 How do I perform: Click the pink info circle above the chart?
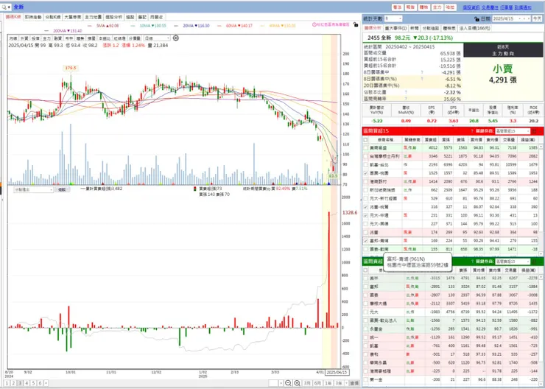(314, 25)
